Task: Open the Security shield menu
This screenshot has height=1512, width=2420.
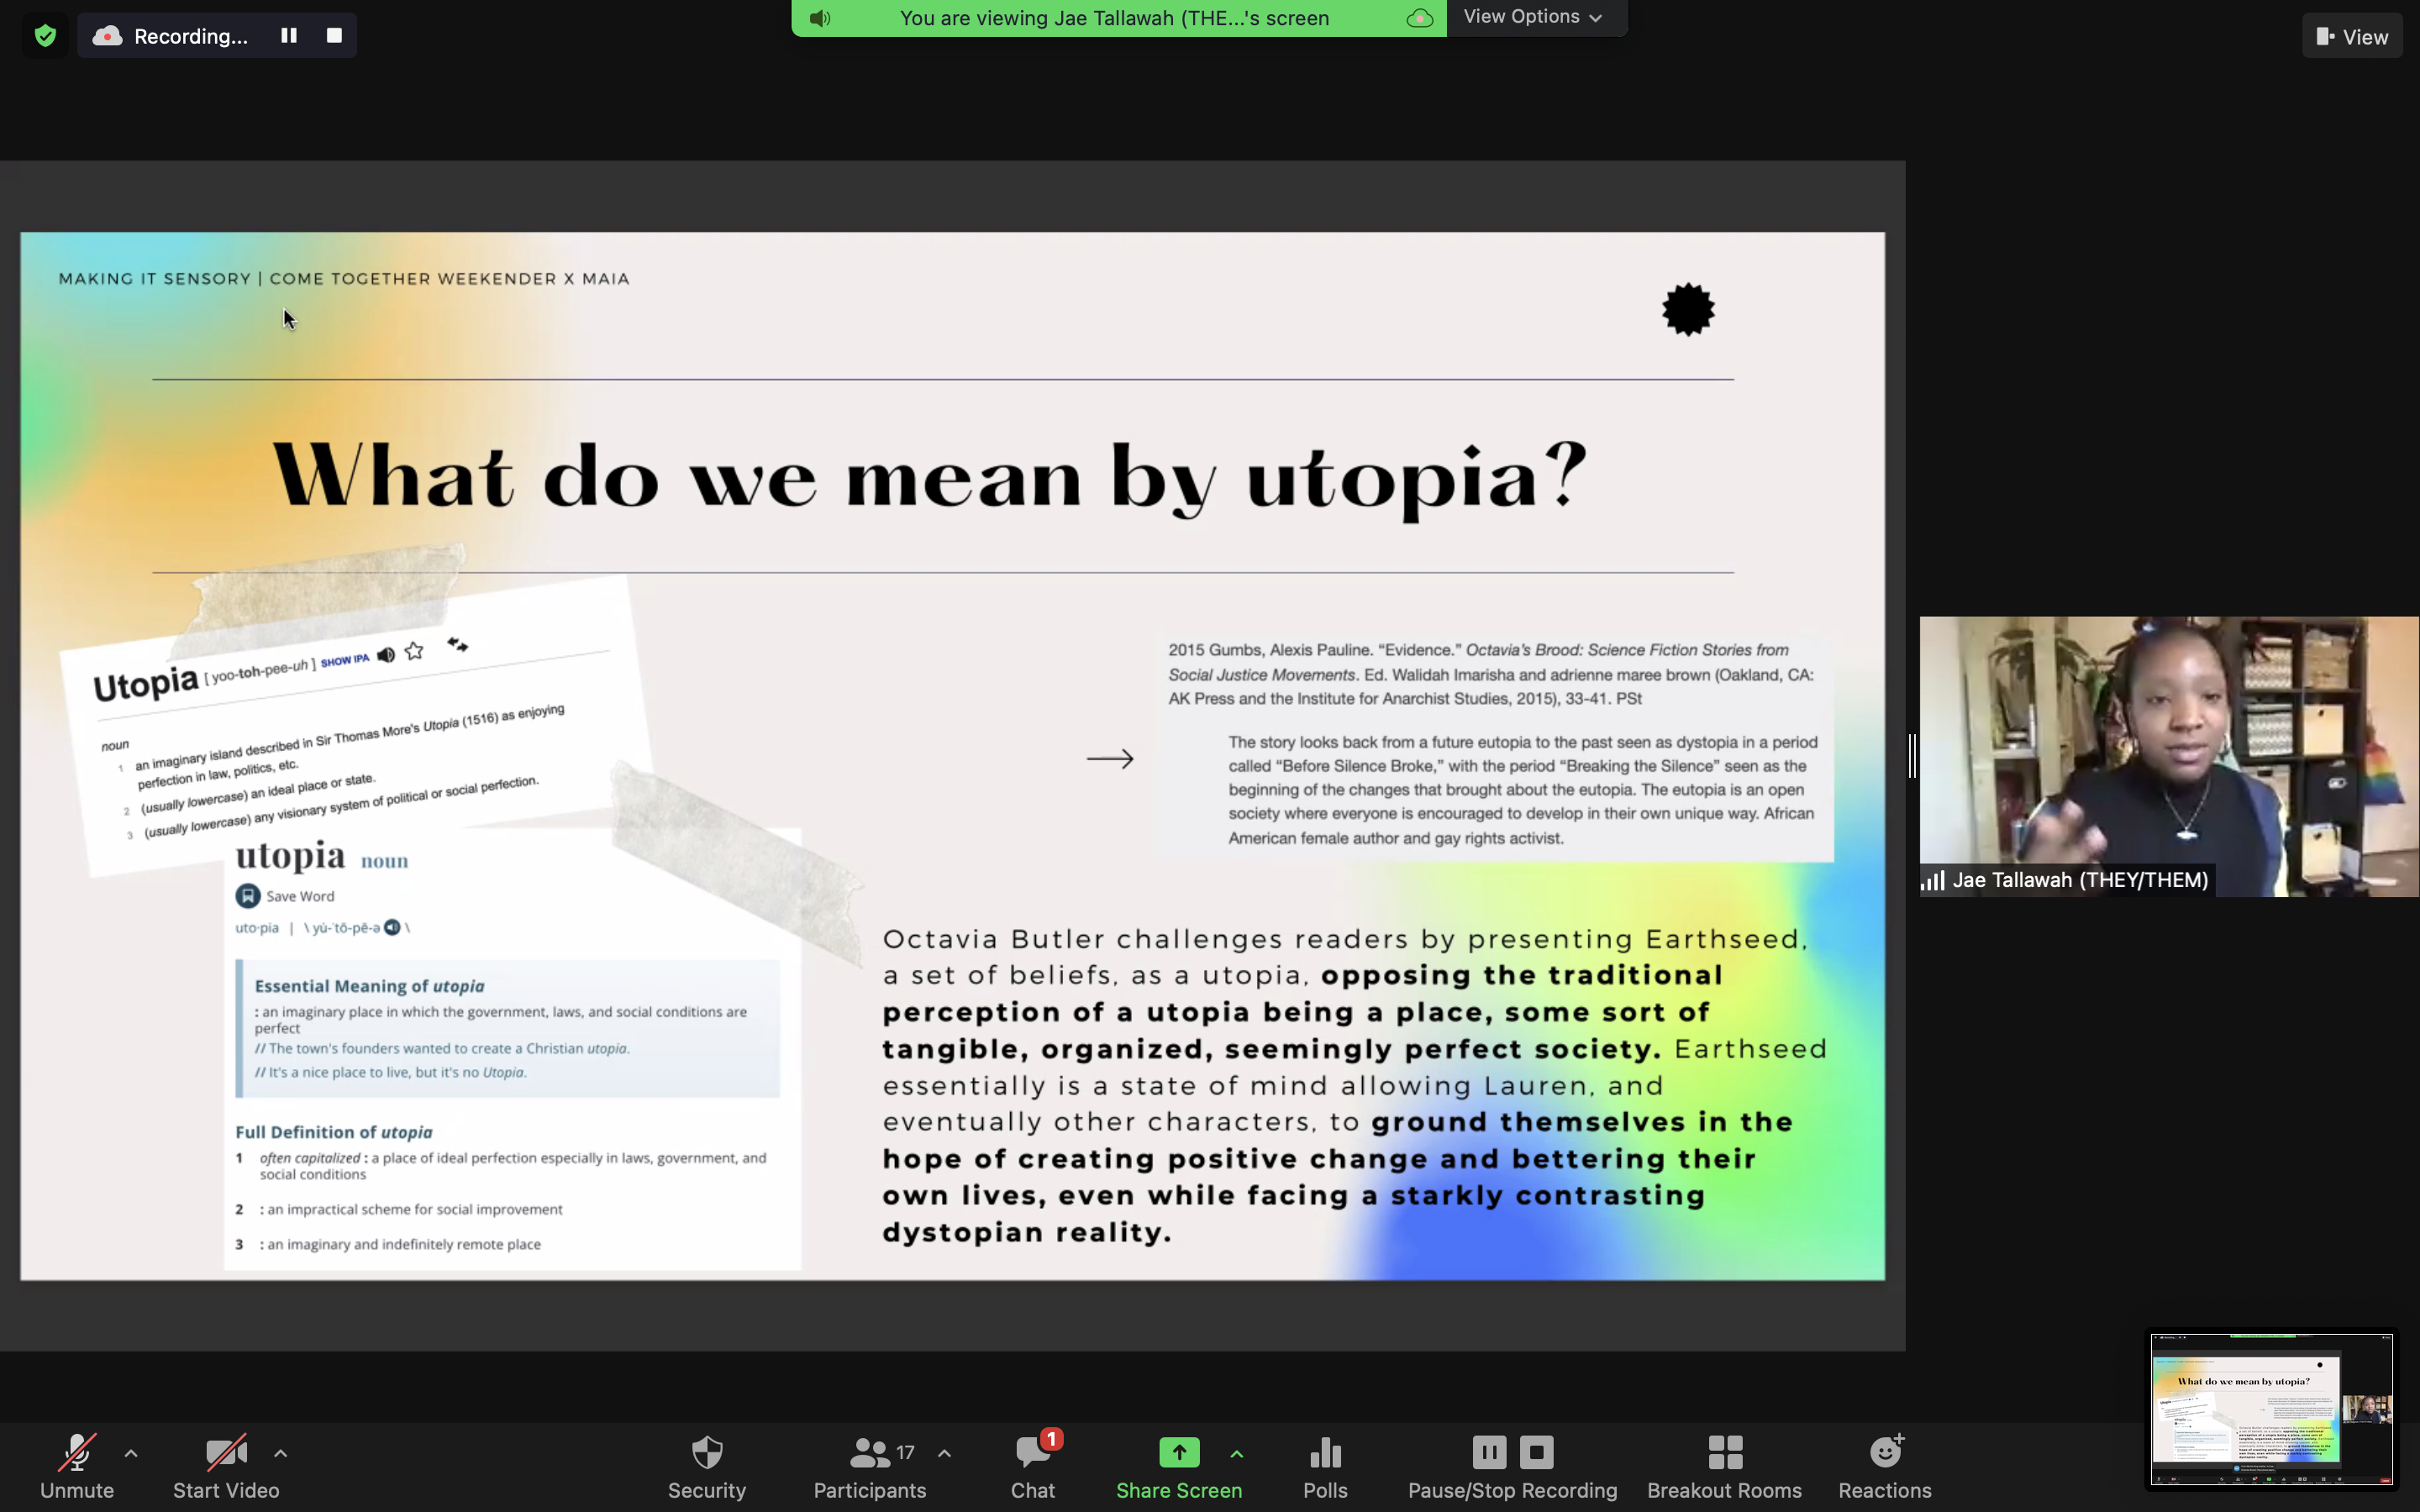Action: pos(706,1464)
